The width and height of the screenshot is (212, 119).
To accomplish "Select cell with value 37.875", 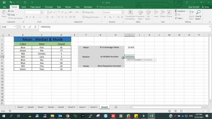I will tap(130, 48).
